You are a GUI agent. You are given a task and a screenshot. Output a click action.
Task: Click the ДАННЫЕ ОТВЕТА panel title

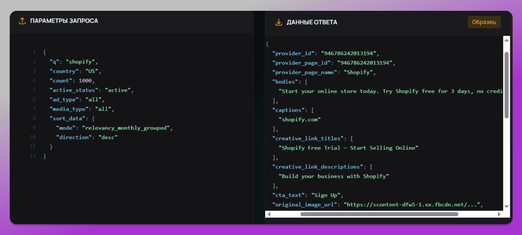pos(312,22)
